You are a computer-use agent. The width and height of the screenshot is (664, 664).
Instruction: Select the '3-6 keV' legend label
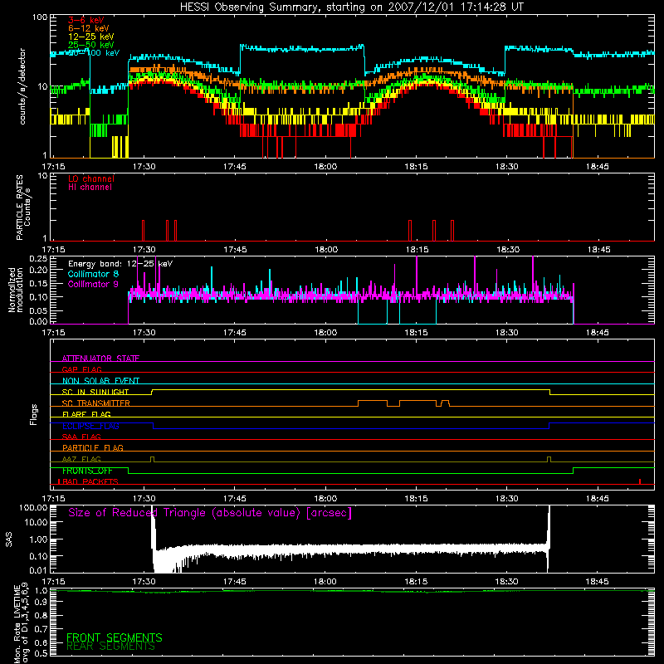[x=86, y=20]
